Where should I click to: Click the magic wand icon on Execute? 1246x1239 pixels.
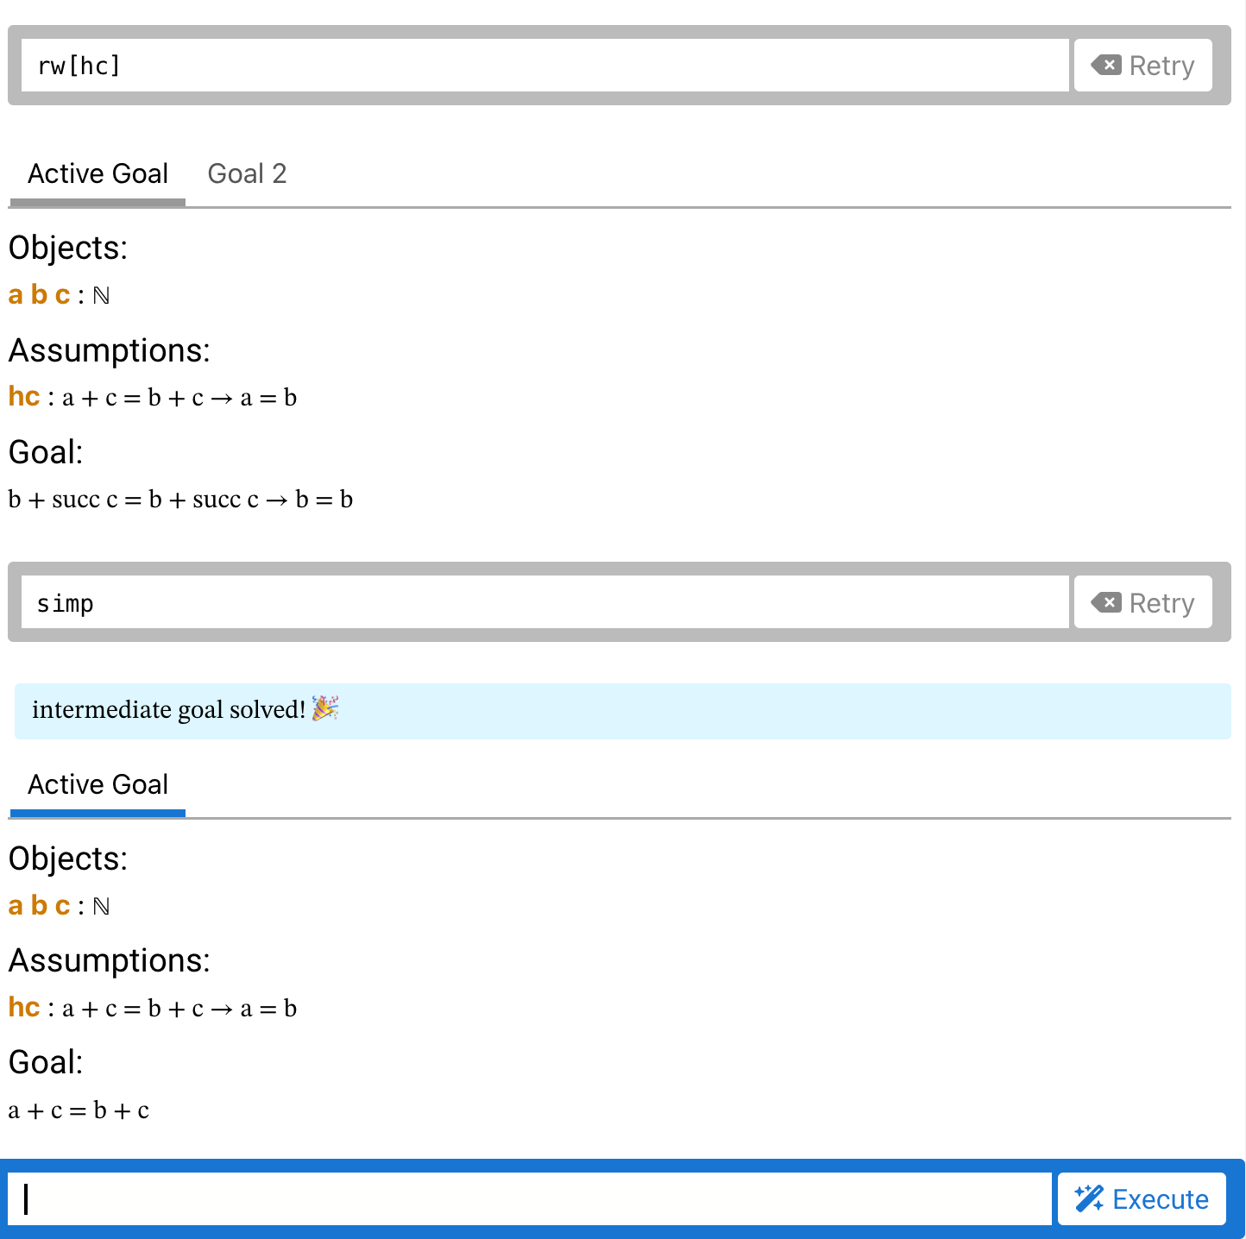pyautogui.click(x=1089, y=1198)
